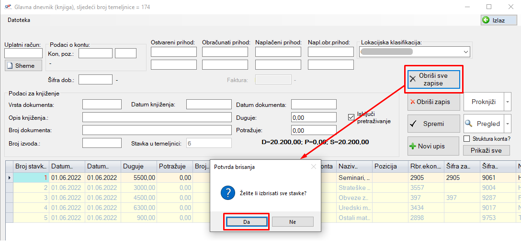The height and width of the screenshot is (251, 521).
Task: Open dropdown arrow beside Proknjiži
Action: [508, 102]
